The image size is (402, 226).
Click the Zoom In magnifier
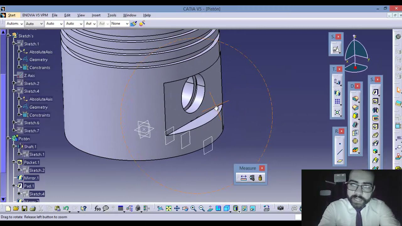[193, 208]
